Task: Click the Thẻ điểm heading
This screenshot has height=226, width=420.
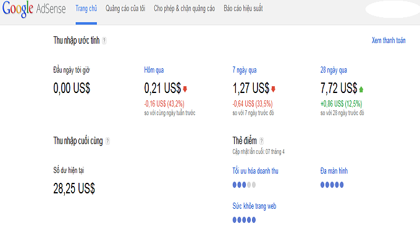Action: [x=245, y=140]
